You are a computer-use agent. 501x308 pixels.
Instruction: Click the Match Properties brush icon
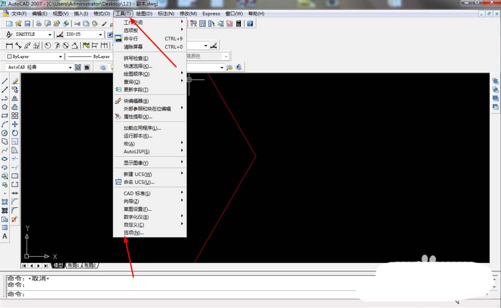tap(104, 24)
